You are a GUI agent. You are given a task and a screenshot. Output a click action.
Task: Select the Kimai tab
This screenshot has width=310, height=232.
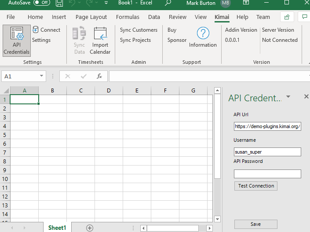pyautogui.click(x=222, y=17)
